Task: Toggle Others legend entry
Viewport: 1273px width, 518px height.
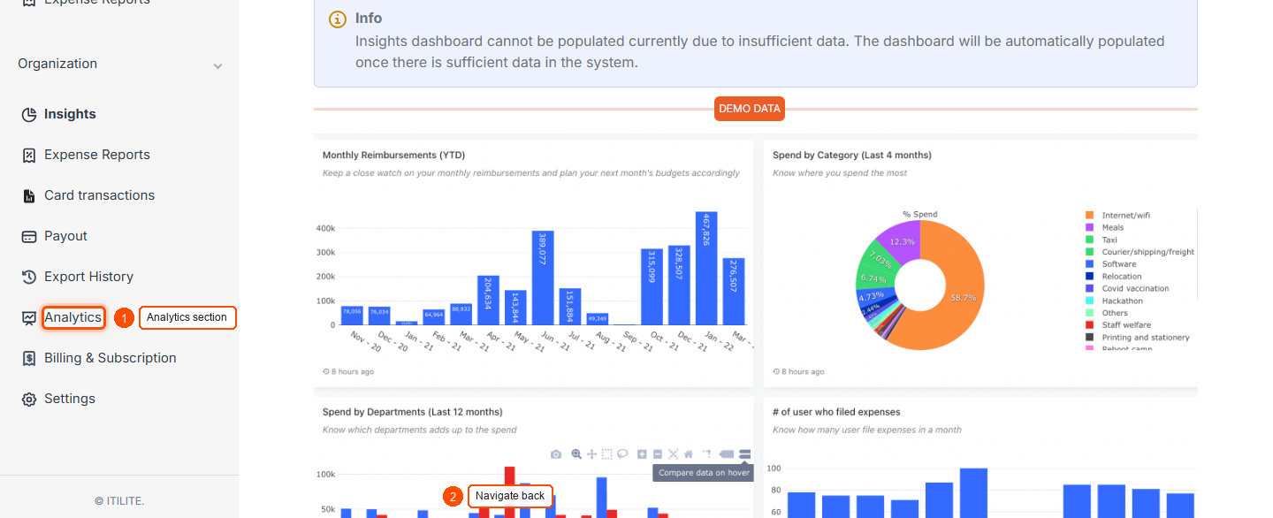Action: [x=1107, y=313]
